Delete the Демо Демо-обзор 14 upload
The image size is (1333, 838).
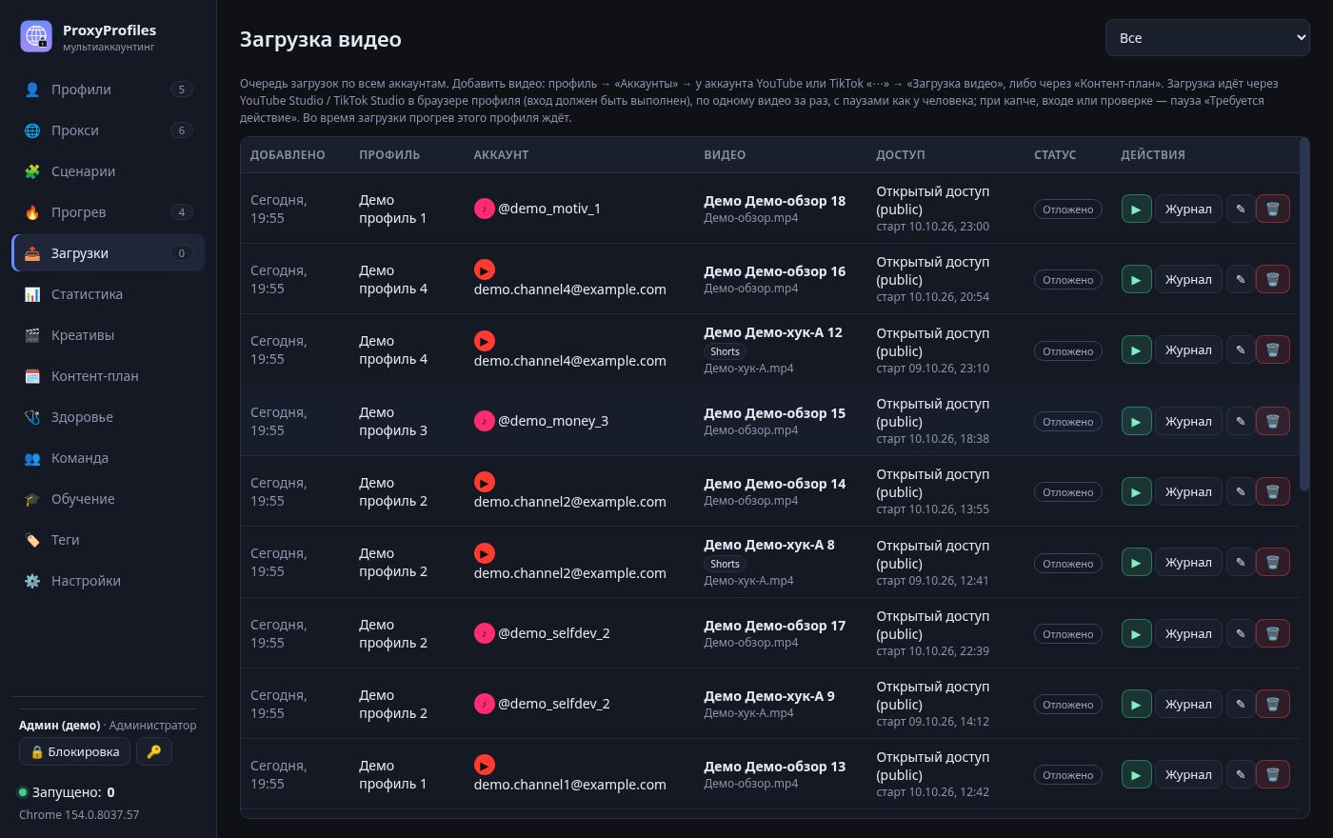[x=1272, y=491]
